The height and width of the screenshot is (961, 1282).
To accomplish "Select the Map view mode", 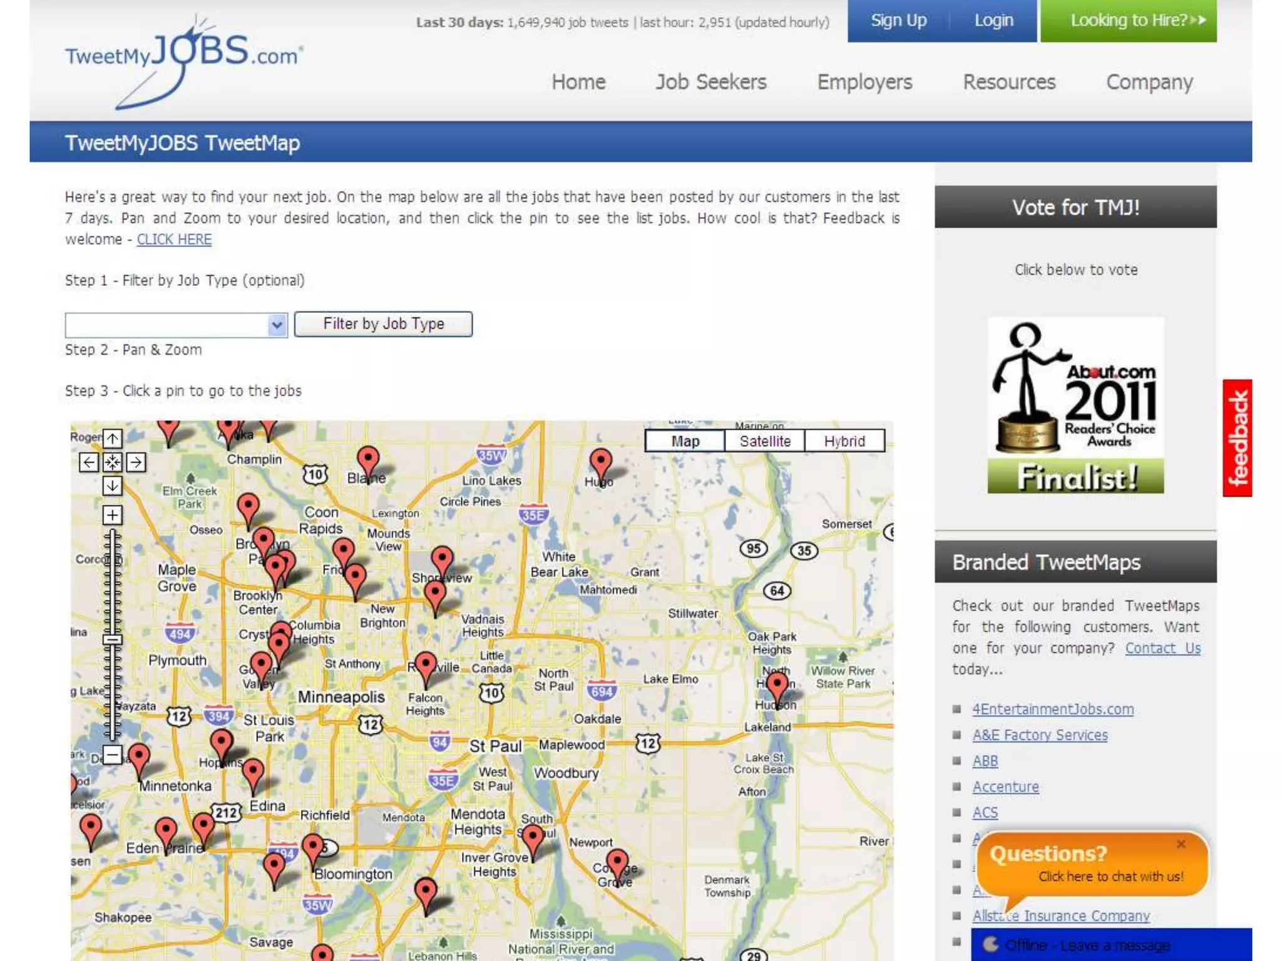I will click(685, 441).
